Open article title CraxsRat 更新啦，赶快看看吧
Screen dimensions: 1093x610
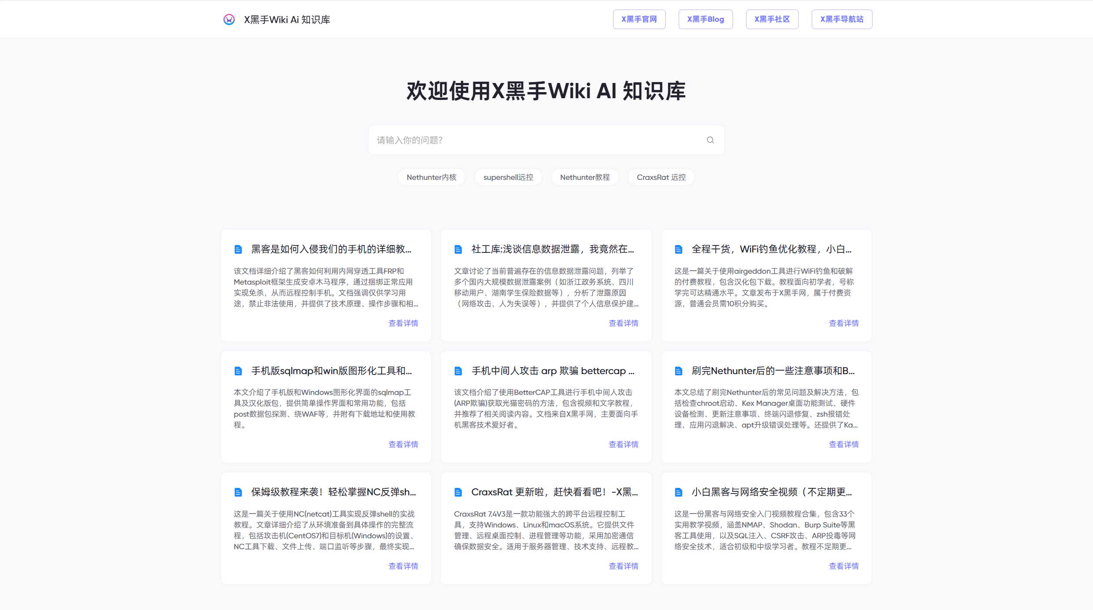pos(555,492)
